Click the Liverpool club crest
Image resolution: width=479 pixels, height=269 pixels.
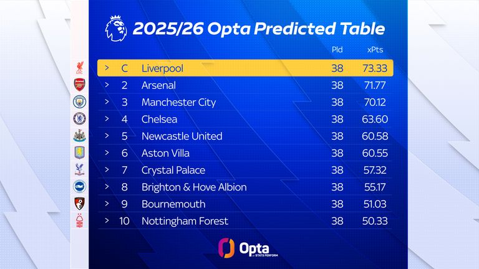pyautogui.click(x=79, y=68)
